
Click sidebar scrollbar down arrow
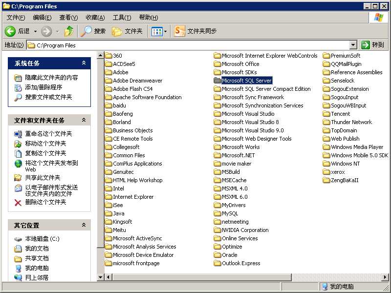100,277
